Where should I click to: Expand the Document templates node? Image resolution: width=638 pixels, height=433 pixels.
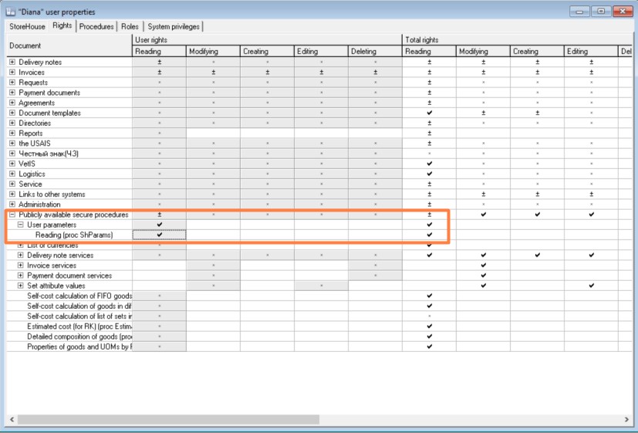pos(12,113)
